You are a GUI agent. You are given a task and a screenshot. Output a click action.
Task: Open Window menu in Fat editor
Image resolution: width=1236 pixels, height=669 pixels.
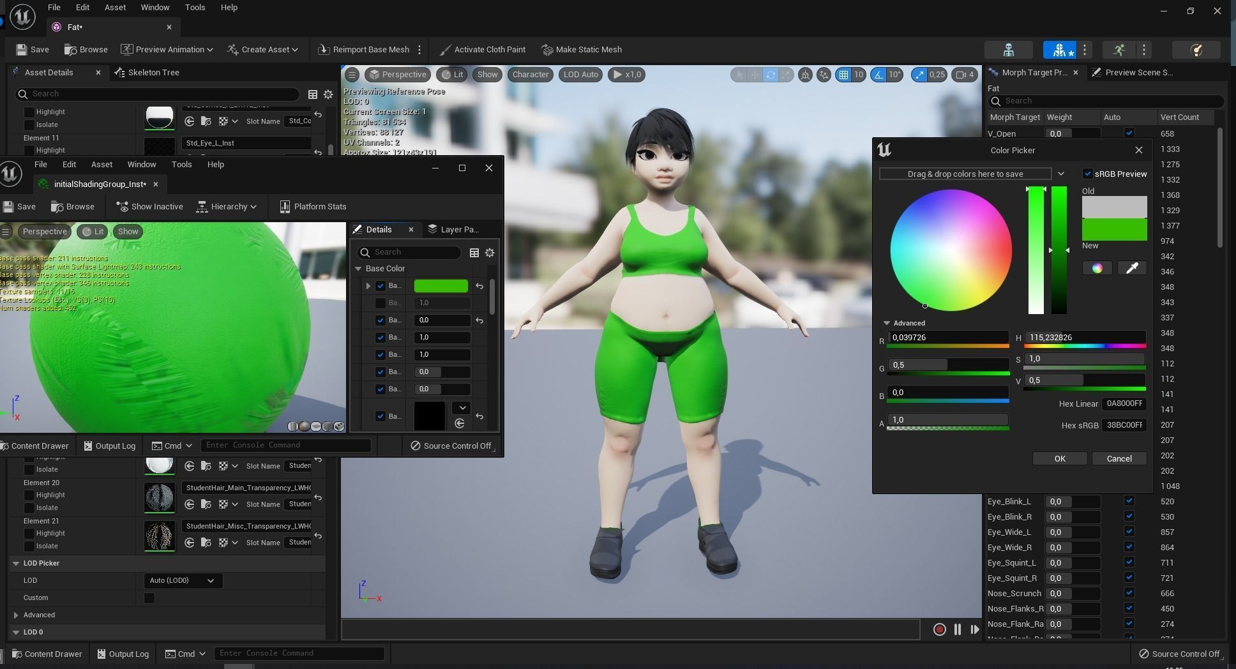(x=155, y=8)
